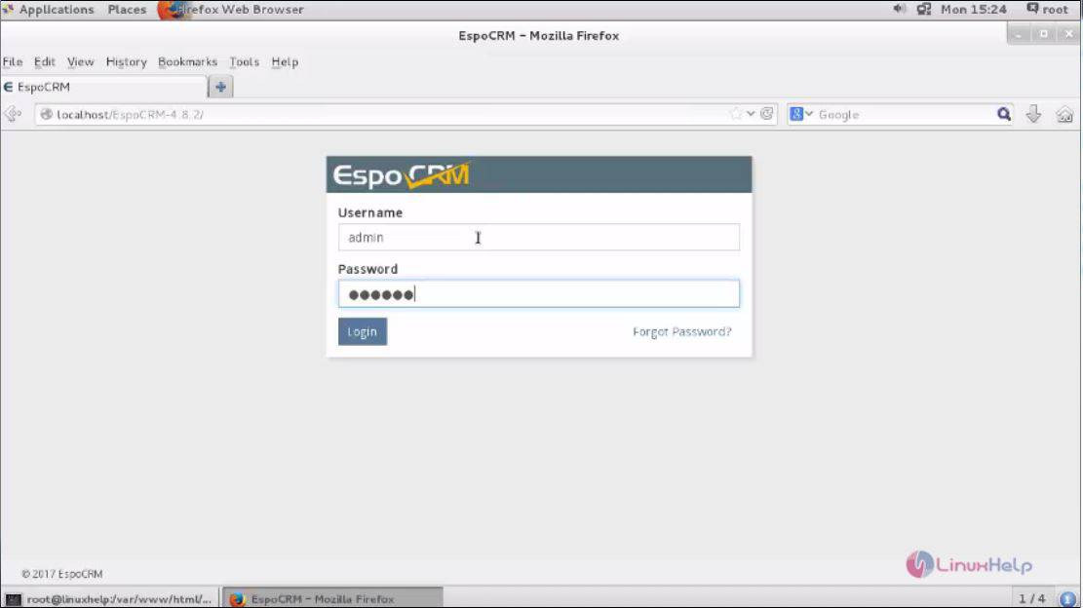Go to the Firefox home page icon
This screenshot has height=608, width=1083.
point(1064,115)
